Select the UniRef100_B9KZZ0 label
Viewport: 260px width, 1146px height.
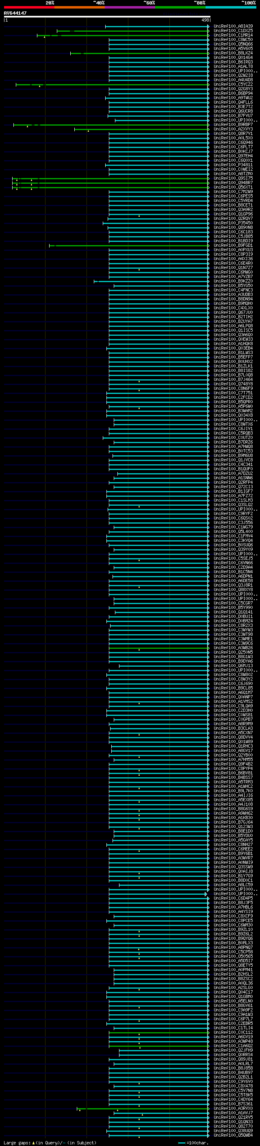point(233,281)
